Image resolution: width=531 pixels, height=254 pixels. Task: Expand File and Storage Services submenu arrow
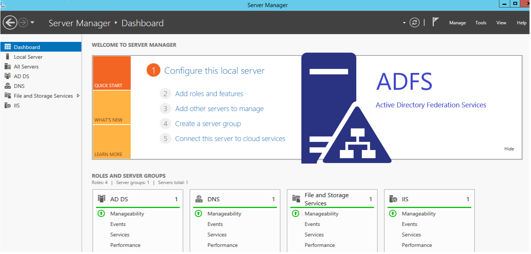pyautogui.click(x=78, y=96)
